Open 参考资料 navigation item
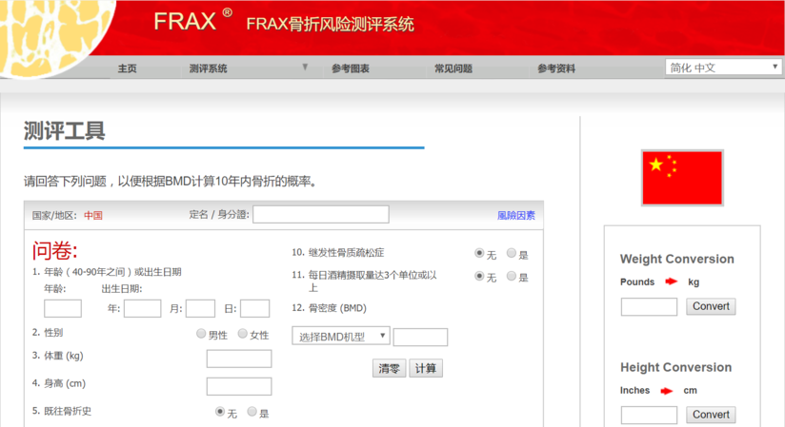The width and height of the screenshot is (785, 427). 556,68
